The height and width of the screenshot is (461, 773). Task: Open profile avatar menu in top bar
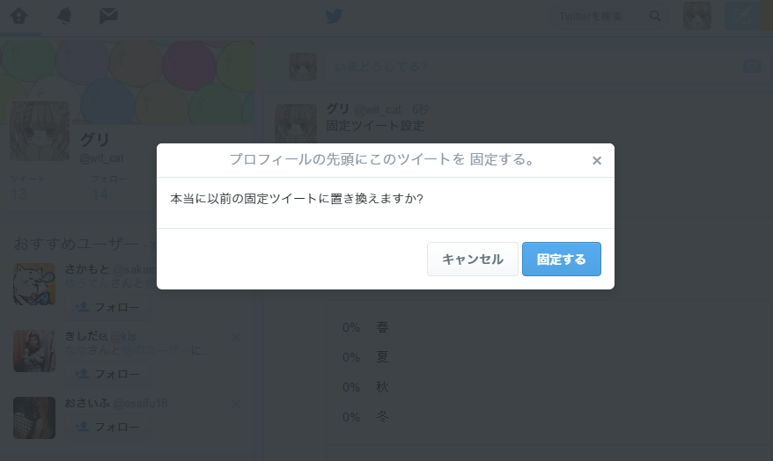tap(697, 16)
